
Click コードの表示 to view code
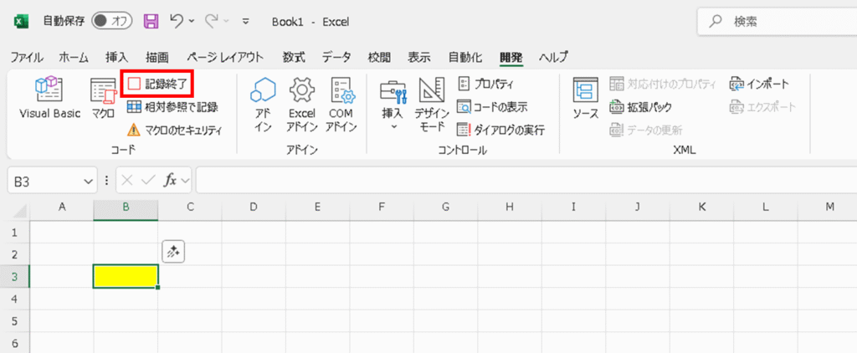click(x=492, y=106)
